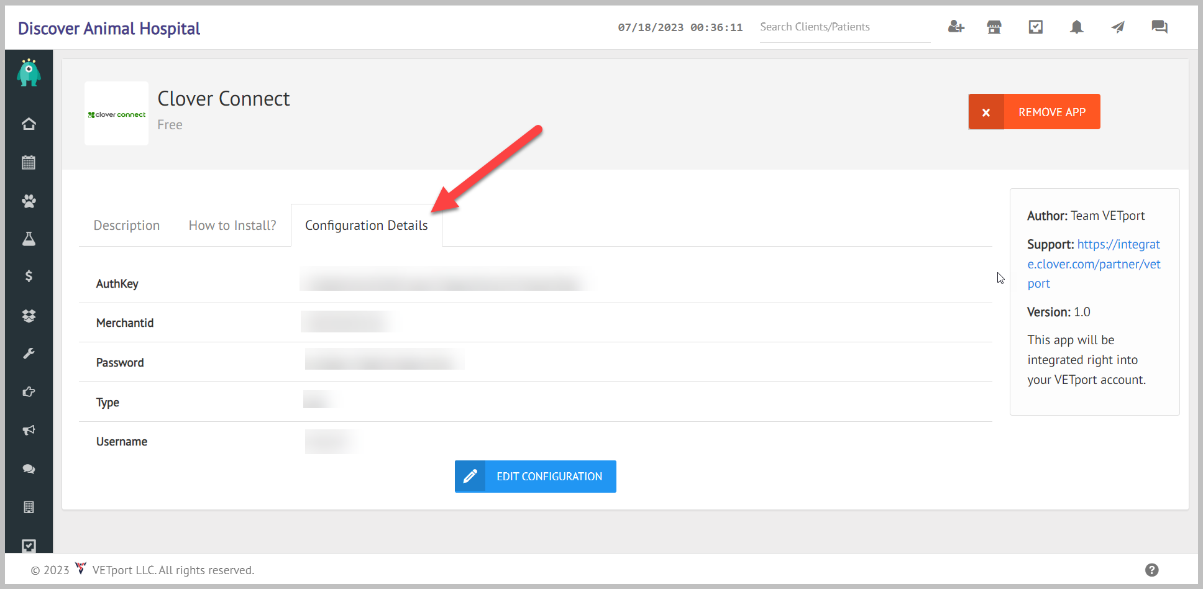Click the REMOVE APP button

(x=1034, y=112)
